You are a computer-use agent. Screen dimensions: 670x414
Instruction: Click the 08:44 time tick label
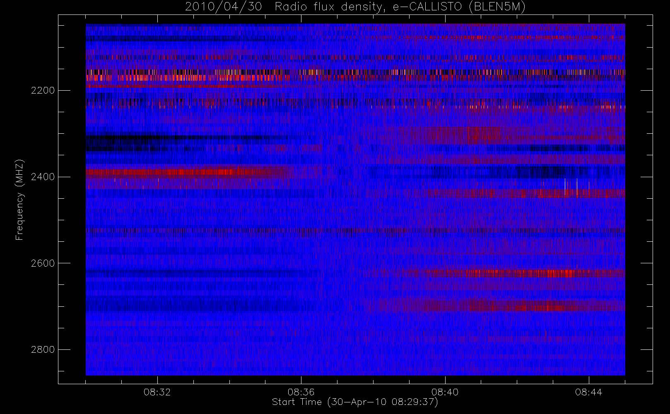click(x=588, y=392)
